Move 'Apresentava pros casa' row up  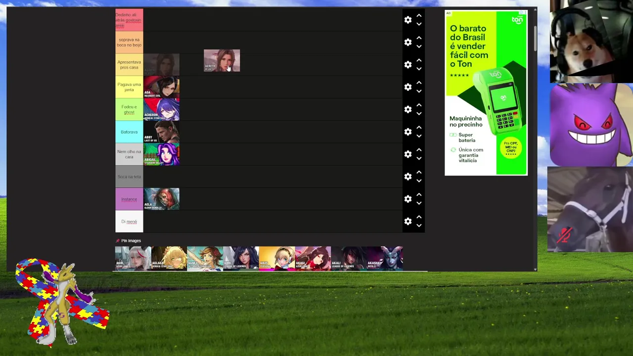pyautogui.click(x=419, y=60)
